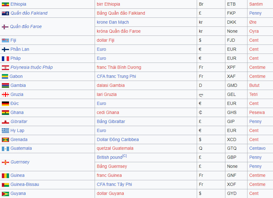Open the krone Đan Mạch currency link
The width and height of the screenshot is (273, 198).
point(113,22)
